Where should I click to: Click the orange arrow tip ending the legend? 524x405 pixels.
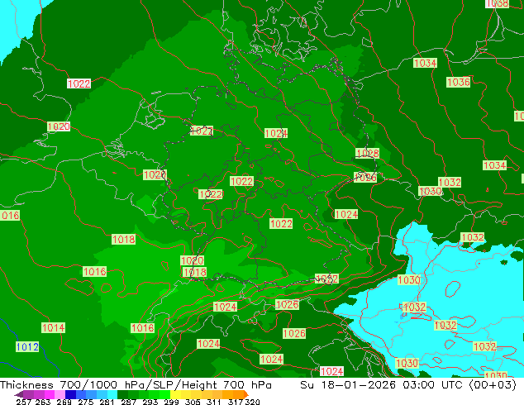[x=246, y=394]
